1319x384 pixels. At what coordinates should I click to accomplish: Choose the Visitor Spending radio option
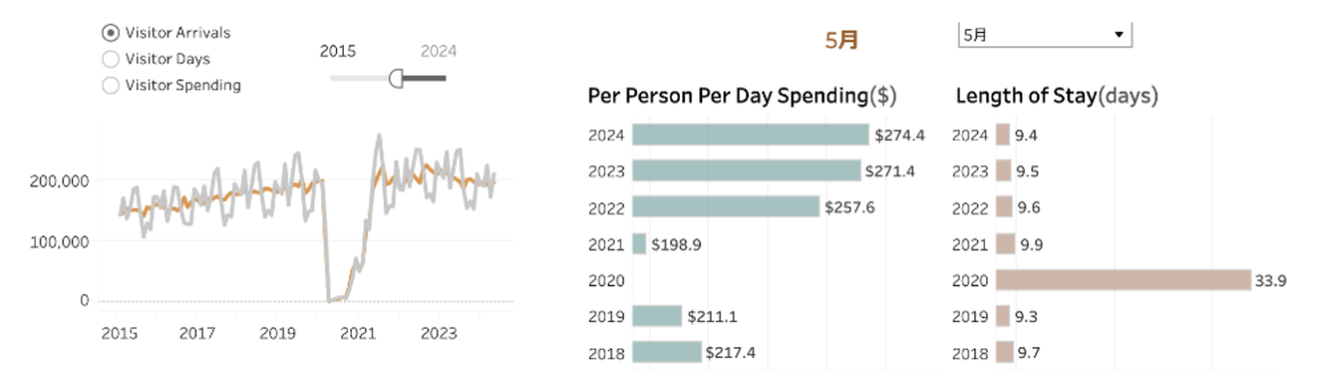[x=111, y=84]
